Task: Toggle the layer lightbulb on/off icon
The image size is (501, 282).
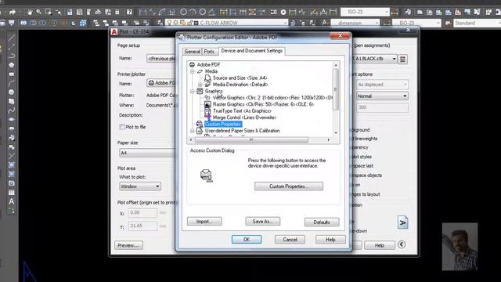Action: pyautogui.click(x=169, y=23)
